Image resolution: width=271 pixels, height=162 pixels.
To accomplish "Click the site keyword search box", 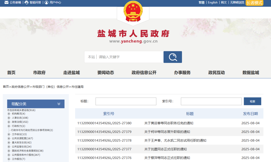I will coord(124,57).
